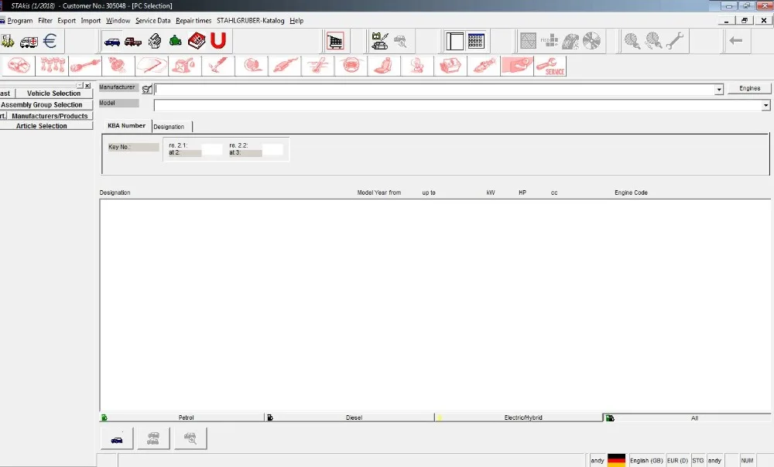Open the Window menu

pos(118,21)
